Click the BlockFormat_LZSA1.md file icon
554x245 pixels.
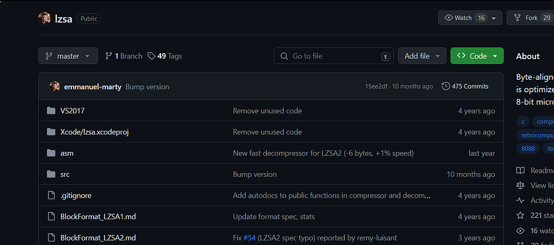pyautogui.click(x=51, y=216)
